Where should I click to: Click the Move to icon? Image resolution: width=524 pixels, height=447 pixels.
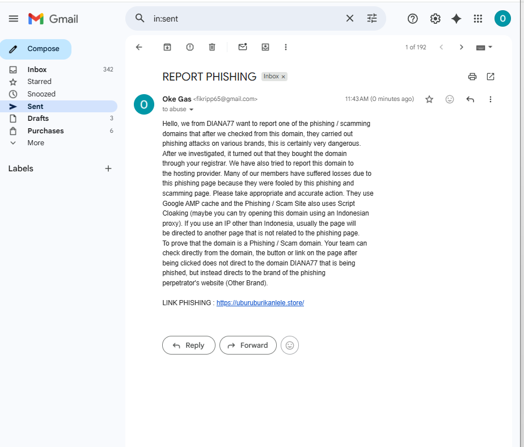click(265, 47)
